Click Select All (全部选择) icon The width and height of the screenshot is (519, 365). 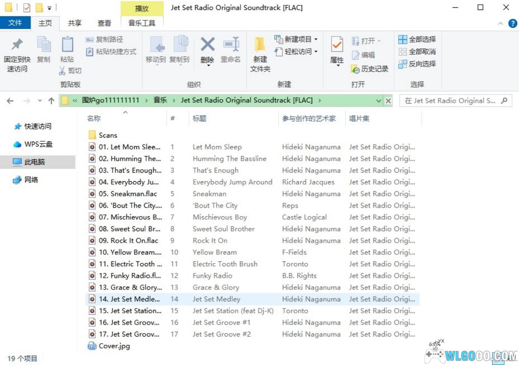coord(403,39)
